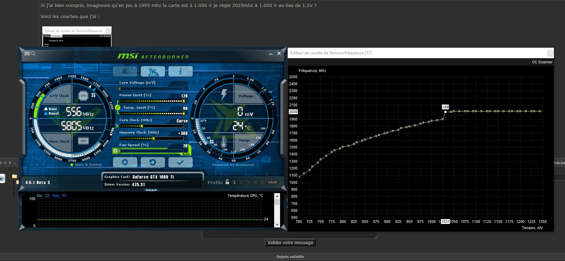Image resolution: width=565 pixels, height=261 pixels.
Task: Click the +300 memory clock value
Action: (x=183, y=133)
